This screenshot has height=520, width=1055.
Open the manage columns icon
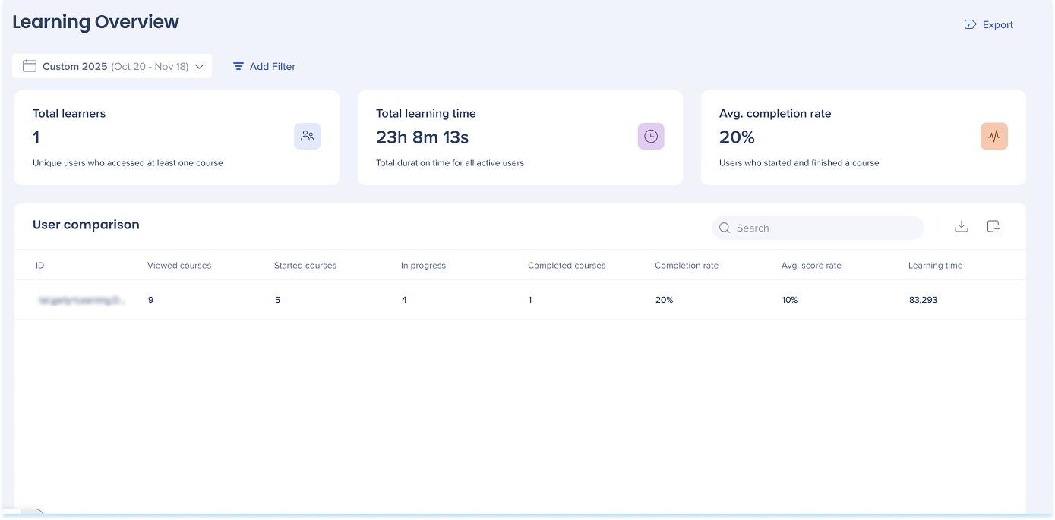pyautogui.click(x=993, y=226)
